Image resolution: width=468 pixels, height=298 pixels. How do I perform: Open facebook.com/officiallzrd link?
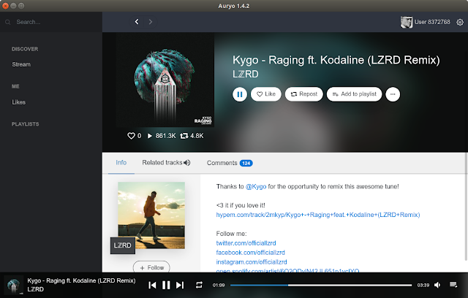[250, 253]
